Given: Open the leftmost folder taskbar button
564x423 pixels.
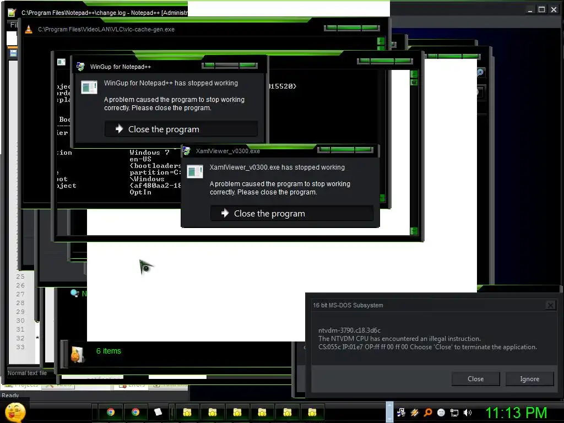Looking at the screenshot, I should click(x=187, y=412).
